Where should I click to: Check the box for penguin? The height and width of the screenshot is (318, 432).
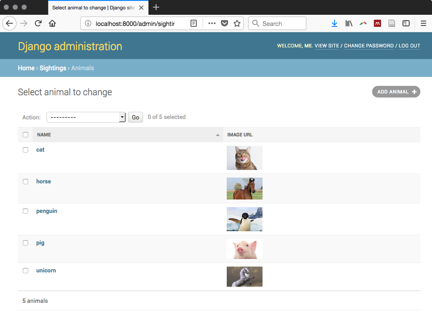(25, 211)
